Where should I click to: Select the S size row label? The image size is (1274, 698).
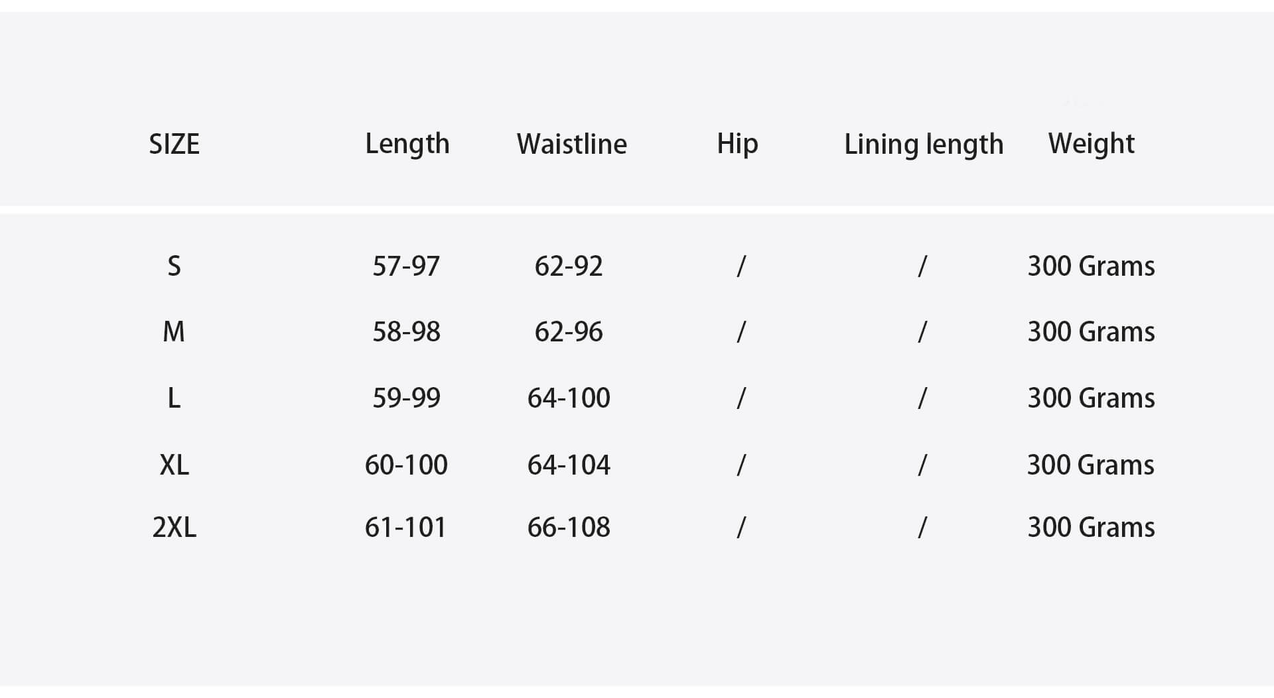point(174,266)
